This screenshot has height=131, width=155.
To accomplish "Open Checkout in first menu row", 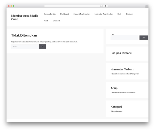I will click(x=129, y=14).
